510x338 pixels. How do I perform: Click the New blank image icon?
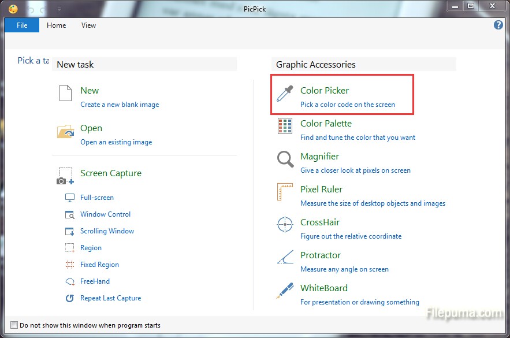point(65,94)
